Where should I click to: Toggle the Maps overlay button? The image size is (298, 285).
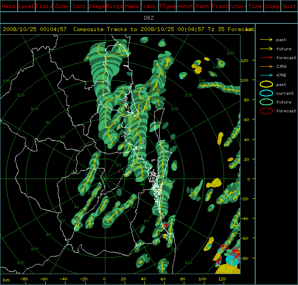(x=132, y=6)
